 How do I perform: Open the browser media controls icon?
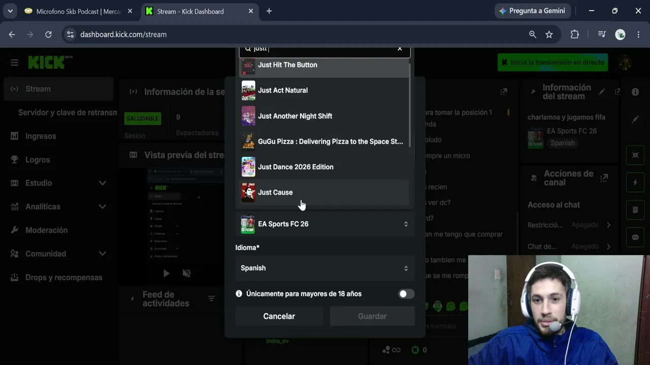point(602,34)
